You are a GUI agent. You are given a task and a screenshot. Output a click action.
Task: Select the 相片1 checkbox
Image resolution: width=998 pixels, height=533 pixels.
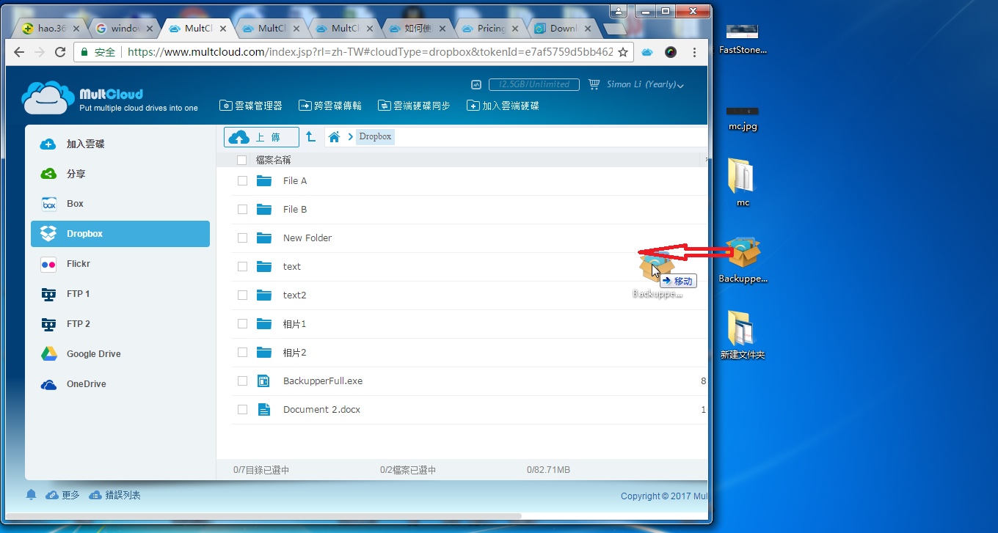(x=242, y=324)
